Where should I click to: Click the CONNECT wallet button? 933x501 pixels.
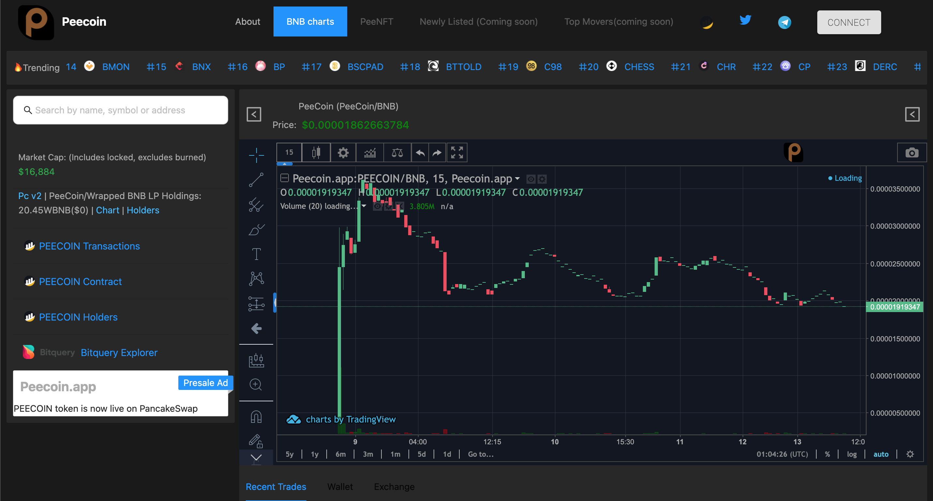point(849,22)
